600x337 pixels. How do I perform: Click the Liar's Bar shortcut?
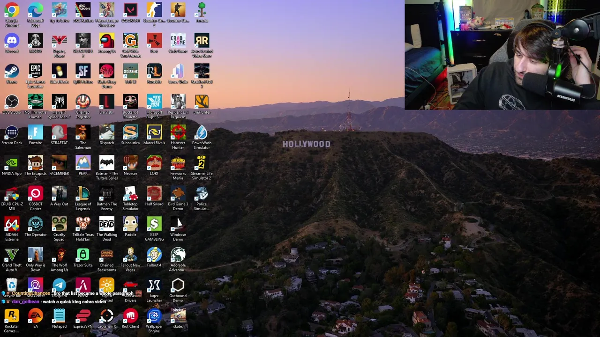pos(107,102)
